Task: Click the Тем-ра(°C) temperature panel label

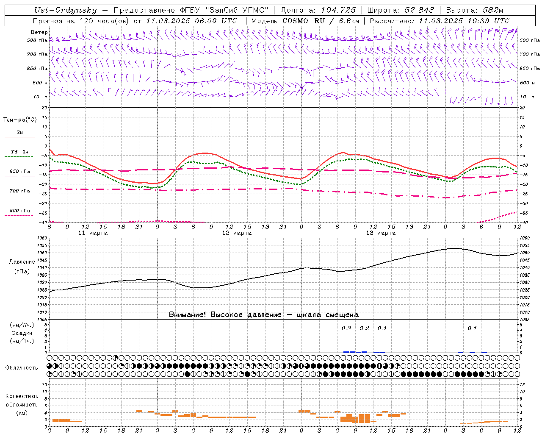Action: [20, 120]
